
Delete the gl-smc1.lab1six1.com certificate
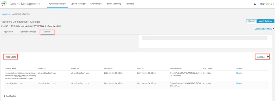click(x=239, y=73)
